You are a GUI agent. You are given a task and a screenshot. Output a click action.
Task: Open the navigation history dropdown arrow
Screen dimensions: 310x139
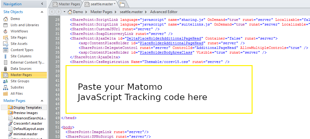(64, 12)
